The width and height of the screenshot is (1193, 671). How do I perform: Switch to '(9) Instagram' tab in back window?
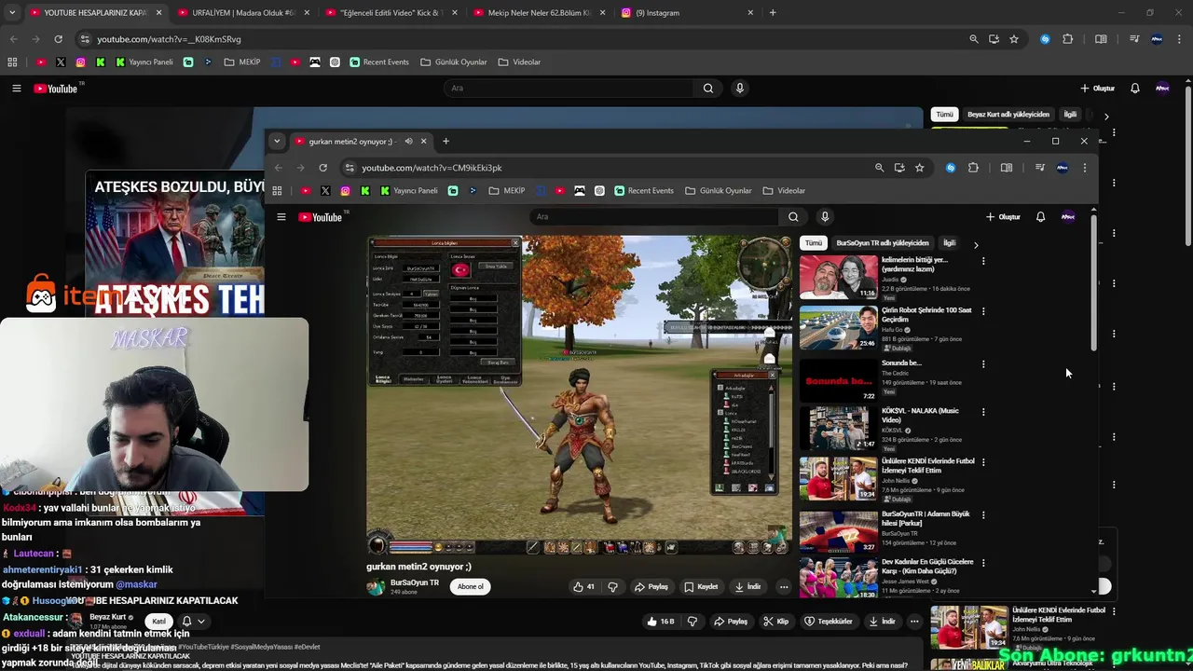pyautogui.click(x=687, y=13)
